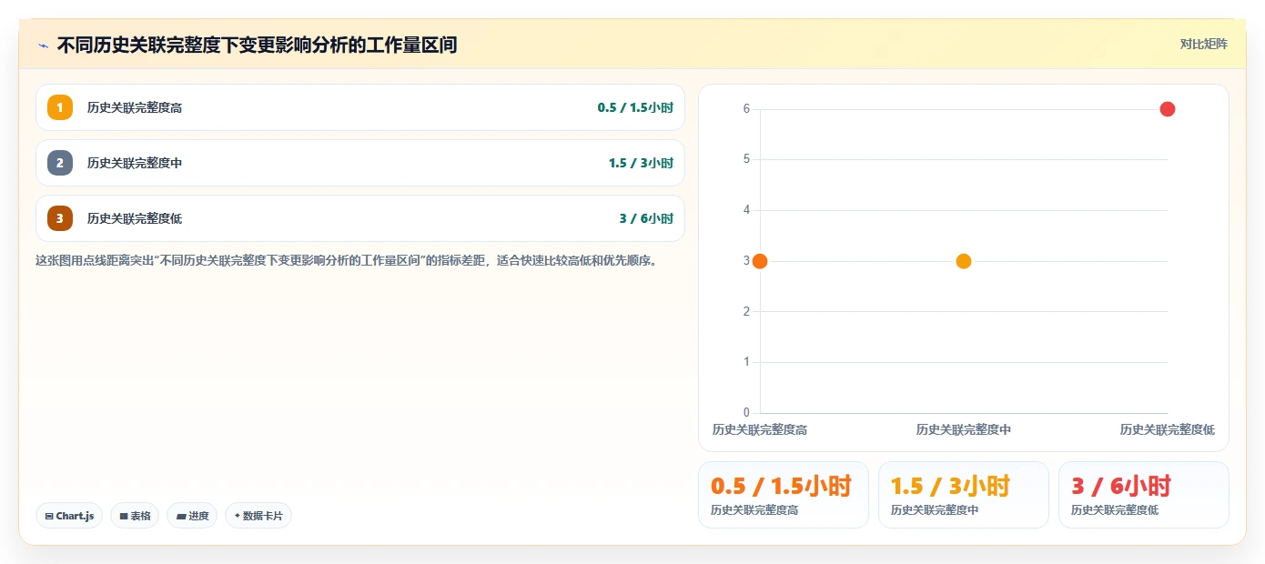Click the 历史关联完整度高 x-axis label
The width and height of the screenshot is (1265, 564).
[760, 429]
